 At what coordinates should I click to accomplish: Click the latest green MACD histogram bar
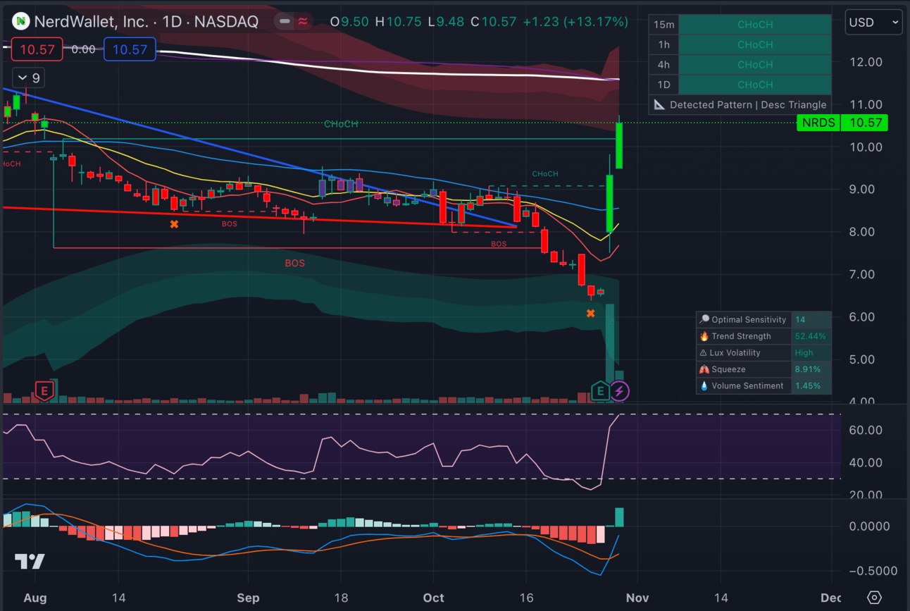coord(619,517)
